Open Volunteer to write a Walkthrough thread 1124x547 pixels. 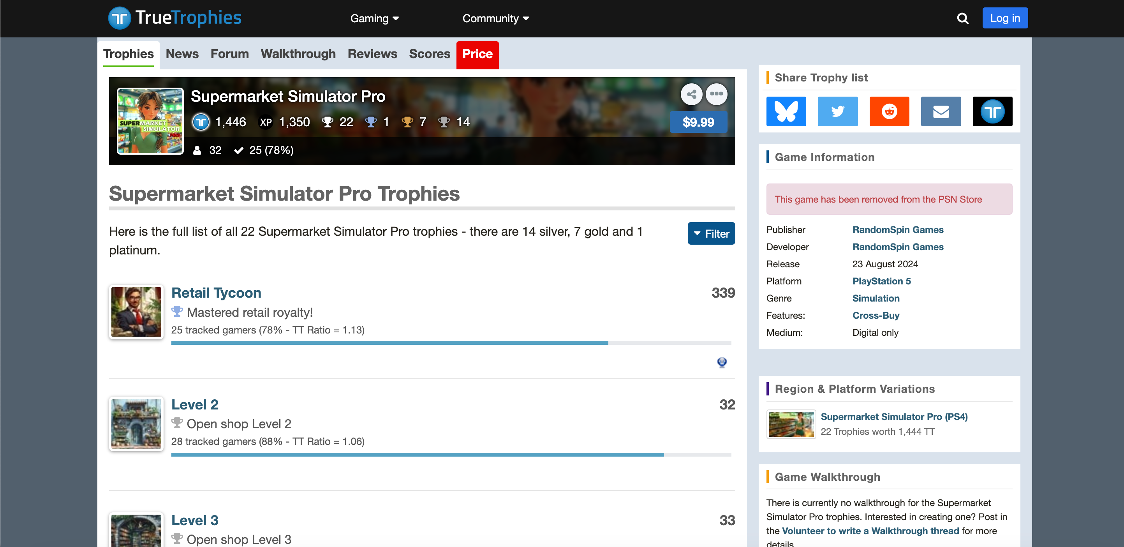870,531
